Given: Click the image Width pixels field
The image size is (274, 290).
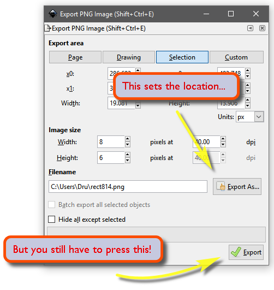Looking at the screenshot, I should pos(111,142).
